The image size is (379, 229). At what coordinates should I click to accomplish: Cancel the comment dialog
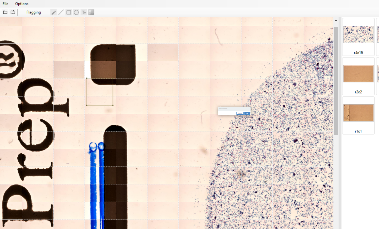240,113
